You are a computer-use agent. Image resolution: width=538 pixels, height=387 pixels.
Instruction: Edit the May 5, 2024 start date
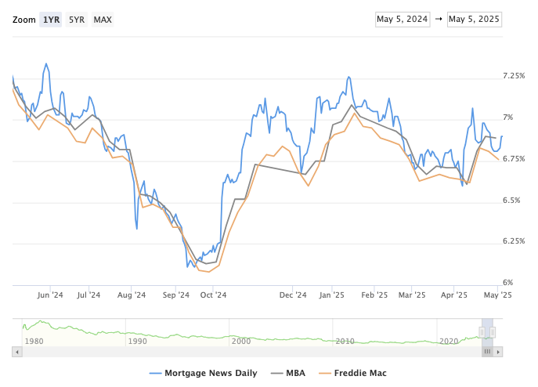click(x=403, y=20)
